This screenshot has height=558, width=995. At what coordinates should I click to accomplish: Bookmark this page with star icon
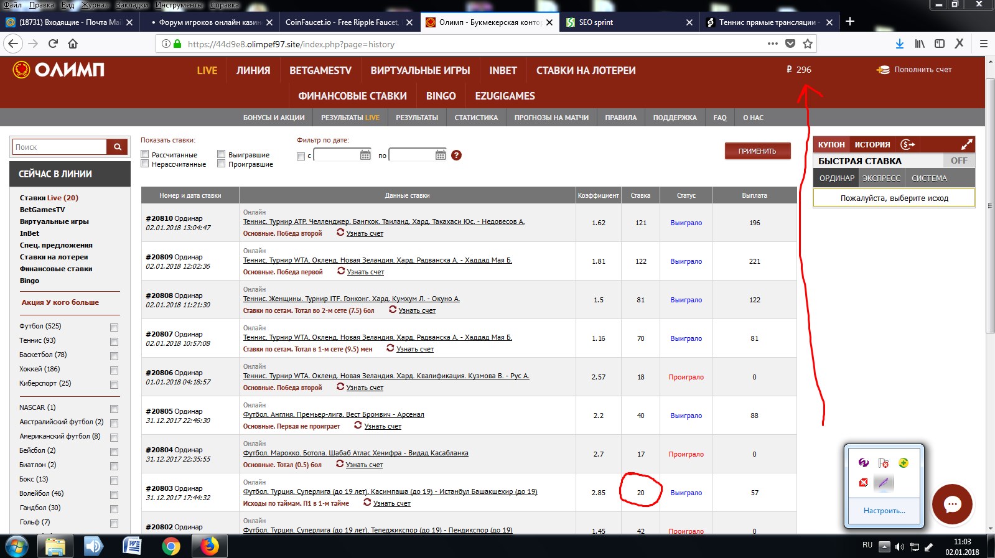coord(808,44)
